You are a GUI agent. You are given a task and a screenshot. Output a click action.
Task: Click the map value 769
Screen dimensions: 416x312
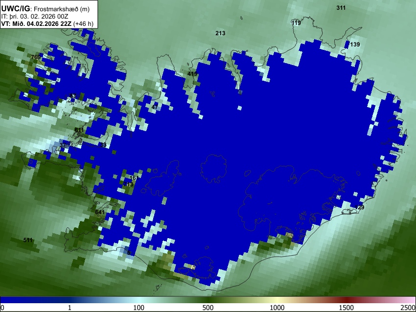pyautogui.click(x=36, y=57)
